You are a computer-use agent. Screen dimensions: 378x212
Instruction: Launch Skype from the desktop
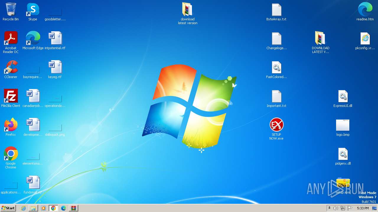33,12
